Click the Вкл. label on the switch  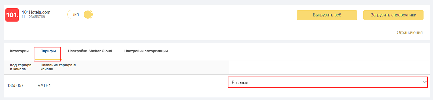point(76,15)
